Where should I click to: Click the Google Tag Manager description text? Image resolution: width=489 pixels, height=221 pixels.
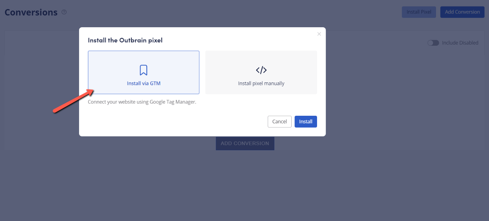click(142, 102)
